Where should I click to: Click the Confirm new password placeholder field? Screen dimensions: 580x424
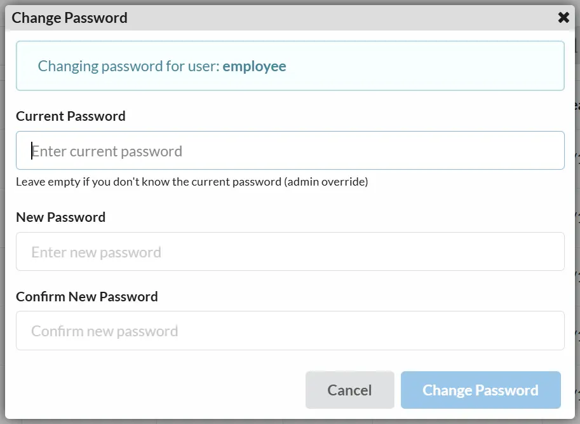(x=290, y=331)
